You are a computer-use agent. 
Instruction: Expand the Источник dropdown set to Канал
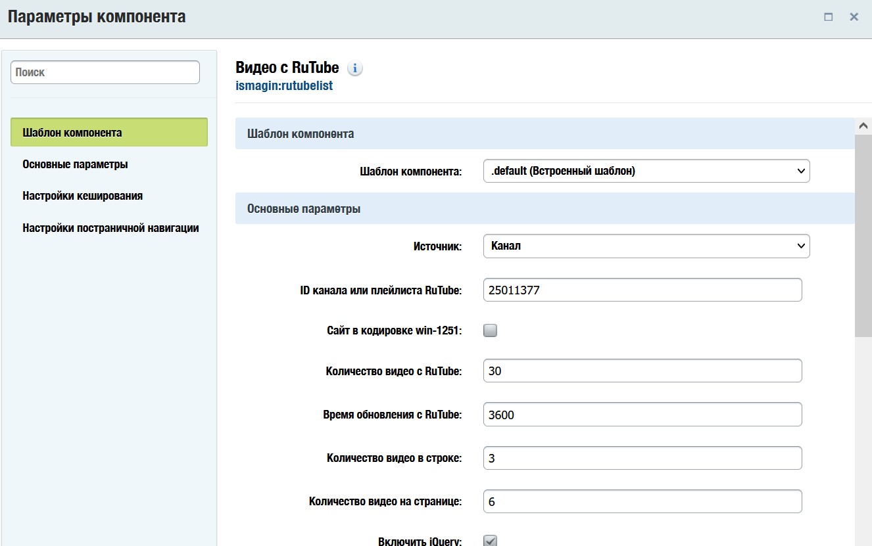(646, 246)
